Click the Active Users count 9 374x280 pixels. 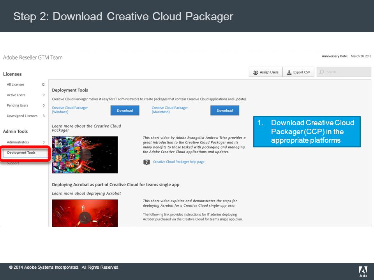44,95
